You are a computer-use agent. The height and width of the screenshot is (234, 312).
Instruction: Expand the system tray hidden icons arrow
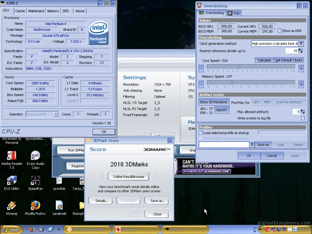click(259, 230)
